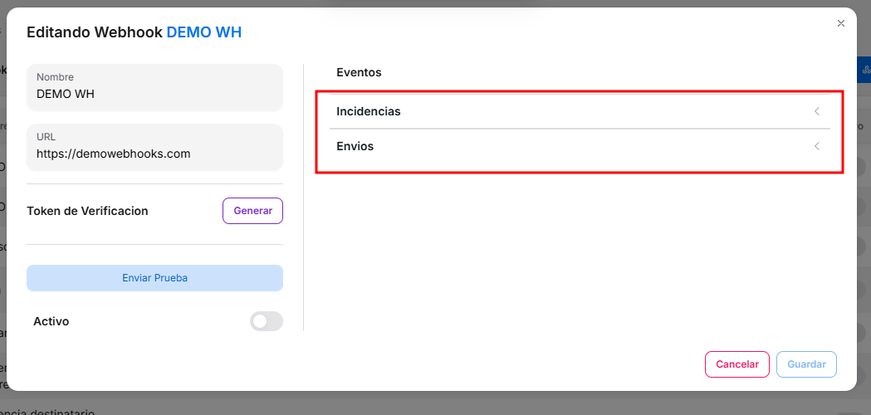The image size is (871, 415).
Task: Cancel editing with the Cancelar button
Action: [x=737, y=364]
